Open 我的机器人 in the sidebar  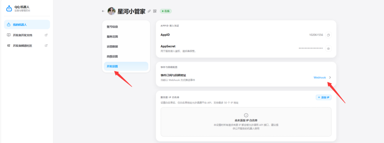[27, 24]
